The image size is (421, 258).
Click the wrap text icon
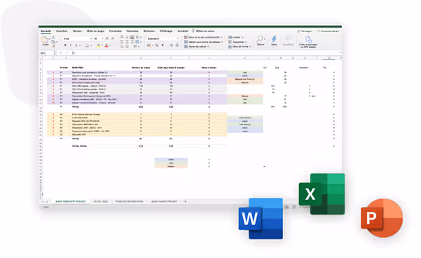[x=137, y=38]
